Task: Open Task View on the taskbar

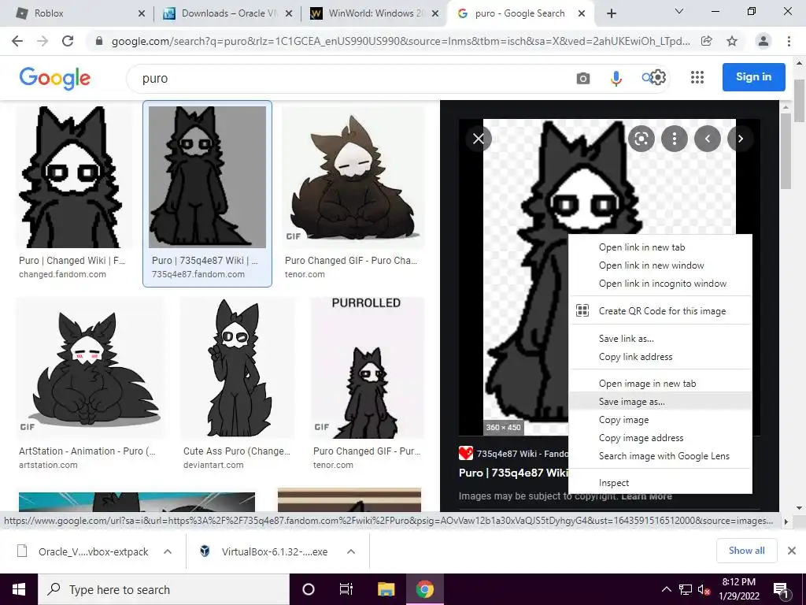Action: pos(346,589)
